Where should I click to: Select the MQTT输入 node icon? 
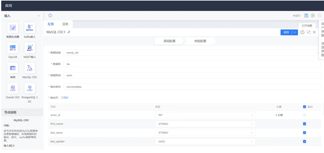(x=30, y=48)
